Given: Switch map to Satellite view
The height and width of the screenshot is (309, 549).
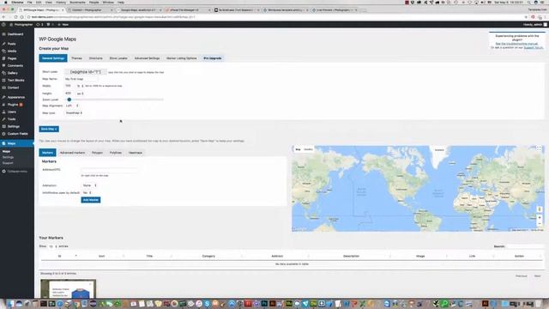Looking at the screenshot, I should pyautogui.click(x=308, y=149).
